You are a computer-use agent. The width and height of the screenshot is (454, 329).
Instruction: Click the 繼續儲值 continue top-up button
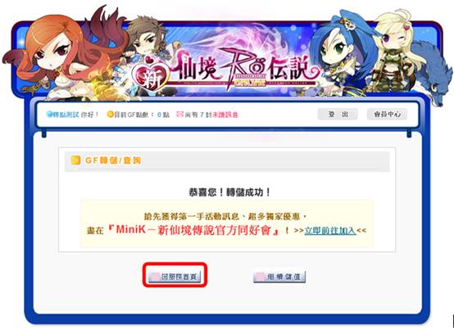[279, 277]
